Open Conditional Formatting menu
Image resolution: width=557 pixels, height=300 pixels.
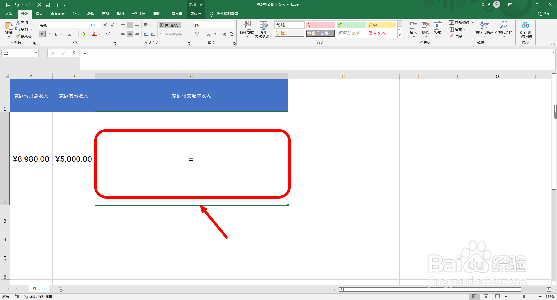tap(247, 29)
